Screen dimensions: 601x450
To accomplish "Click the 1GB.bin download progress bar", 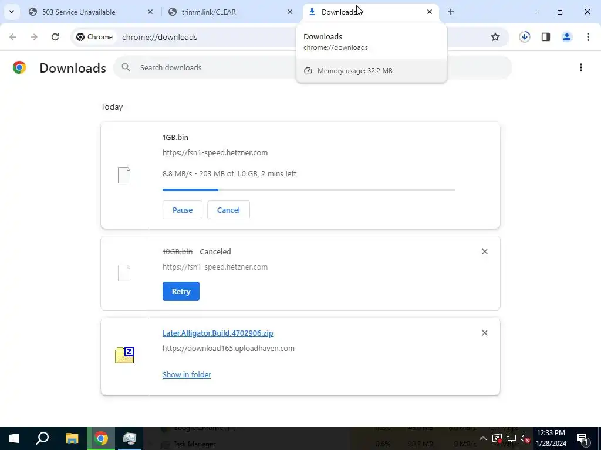I will click(x=309, y=190).
